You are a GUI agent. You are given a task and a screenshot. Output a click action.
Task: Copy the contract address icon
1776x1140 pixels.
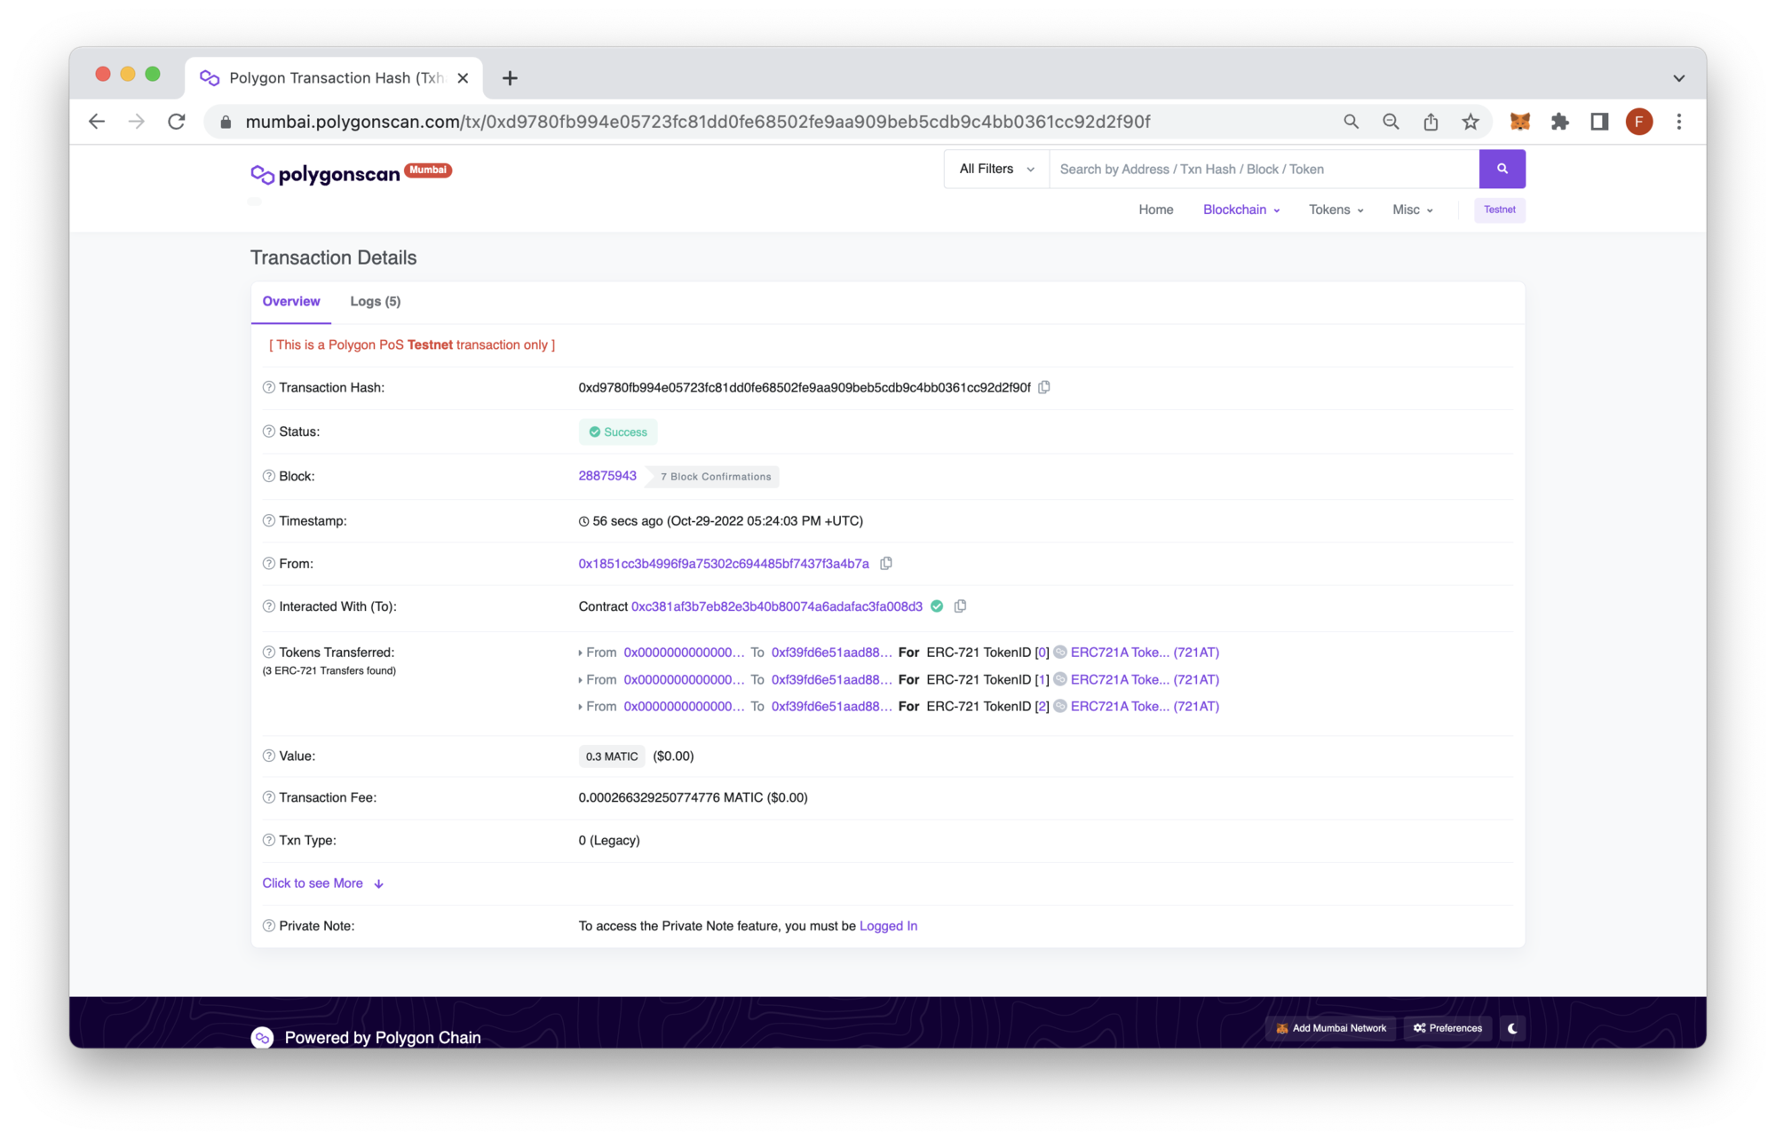pos(960,606)
